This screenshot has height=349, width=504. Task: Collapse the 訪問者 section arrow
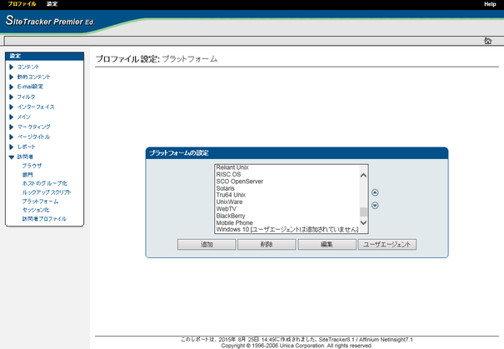point(12,157)
